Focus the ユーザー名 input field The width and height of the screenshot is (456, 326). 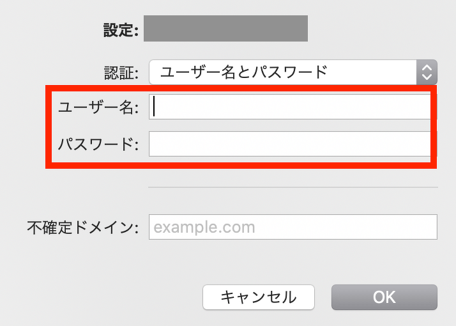289,107
